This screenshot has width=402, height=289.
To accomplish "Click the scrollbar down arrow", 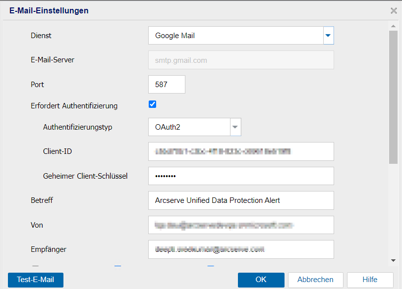I will pyautogui.click(x=393, y=261).
